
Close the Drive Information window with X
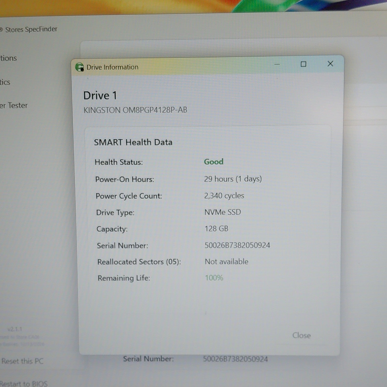[x=330, y=64]
